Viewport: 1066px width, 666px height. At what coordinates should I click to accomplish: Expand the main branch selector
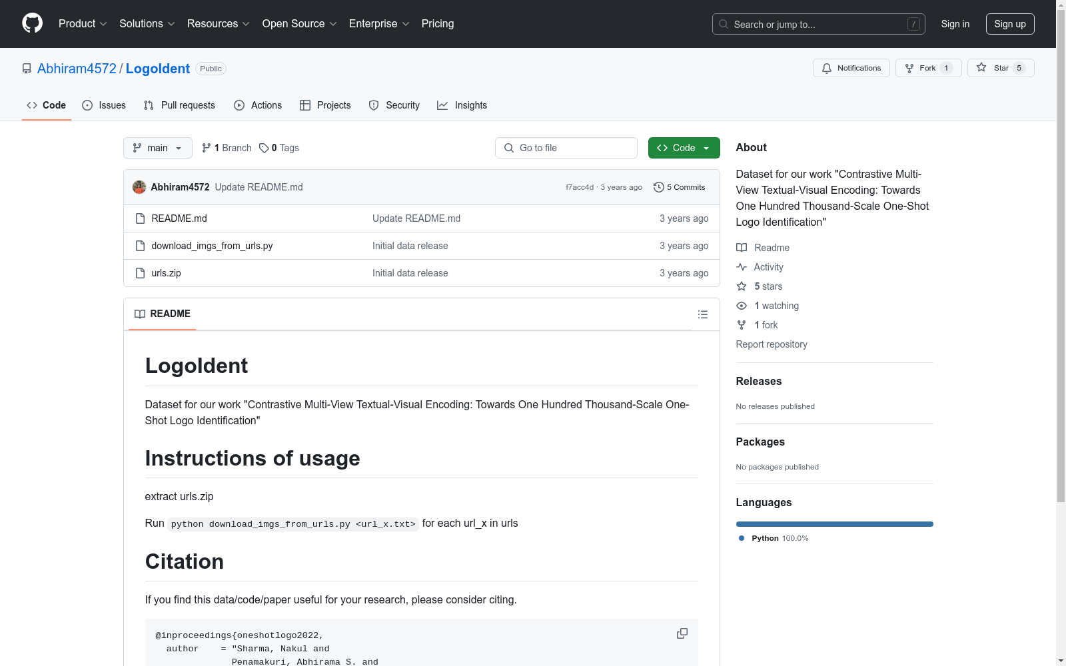158,148
